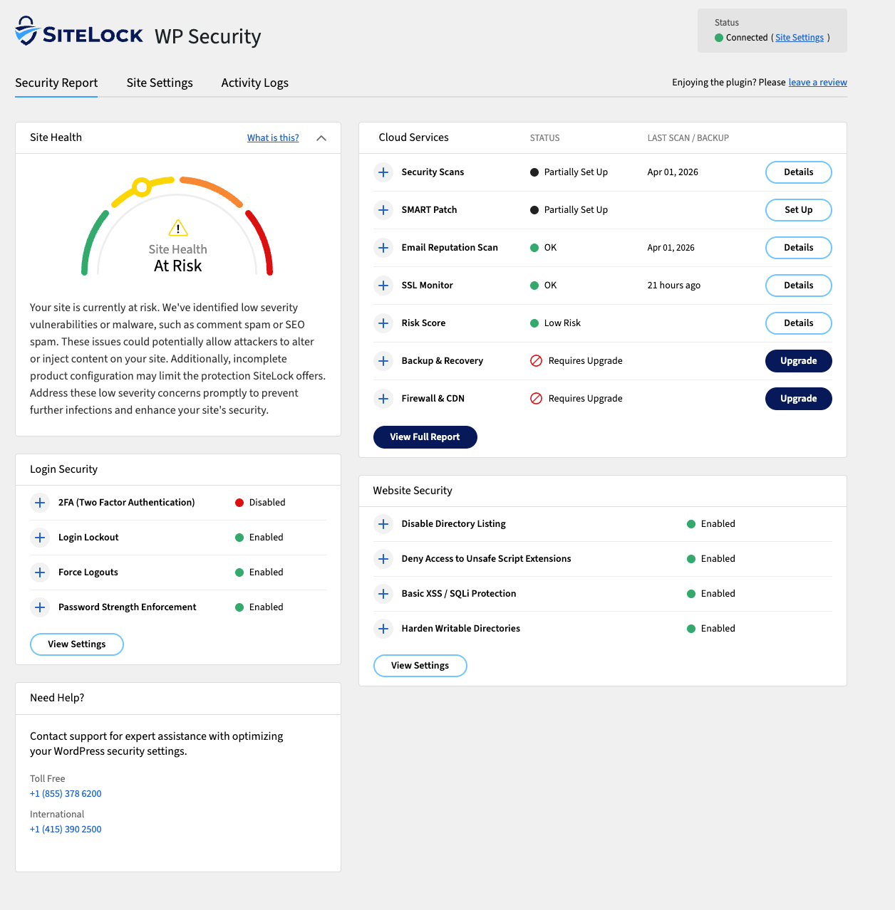895x910 pixels.
Task: Click the plus icon beside Backup & Recovery
Action: coord(383,361)
